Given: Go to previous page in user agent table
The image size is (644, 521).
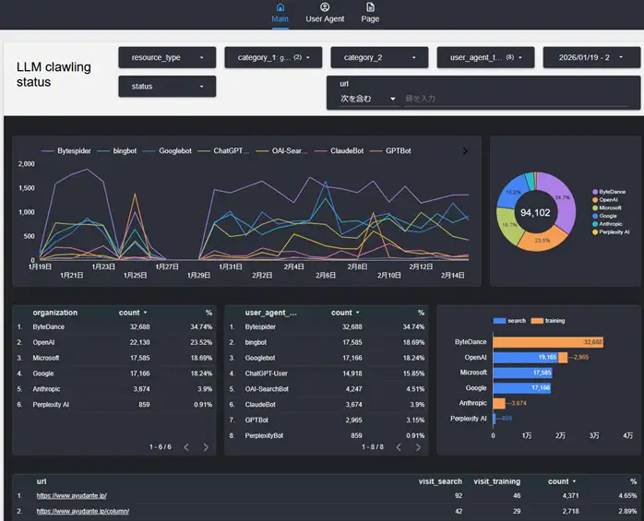Looking at the screenshot, I should (399, 447).
